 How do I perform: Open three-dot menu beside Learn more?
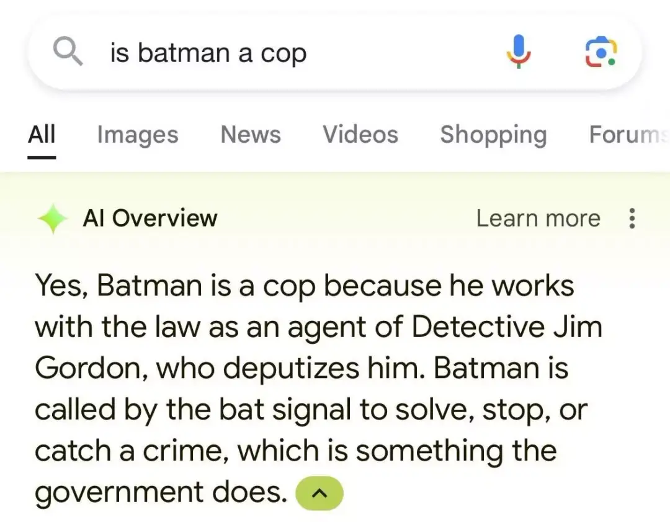632,218
